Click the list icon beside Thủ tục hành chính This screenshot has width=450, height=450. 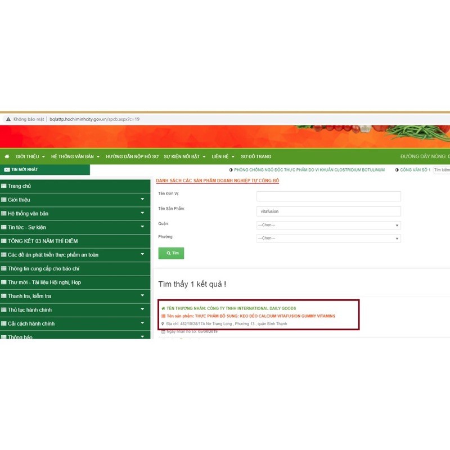[4, 310]
